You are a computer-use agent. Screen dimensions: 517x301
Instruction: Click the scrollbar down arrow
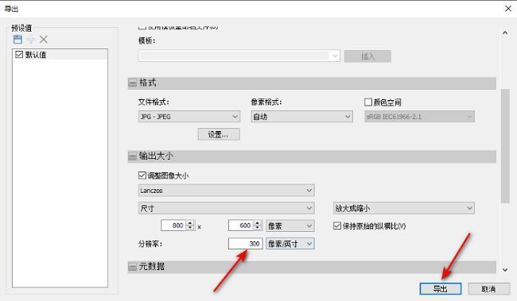(505, 270)
